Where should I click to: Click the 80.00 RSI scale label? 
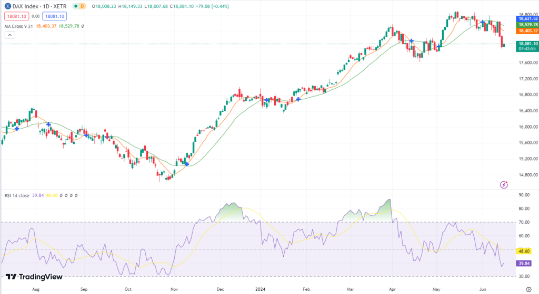click(x=524, y=208)
